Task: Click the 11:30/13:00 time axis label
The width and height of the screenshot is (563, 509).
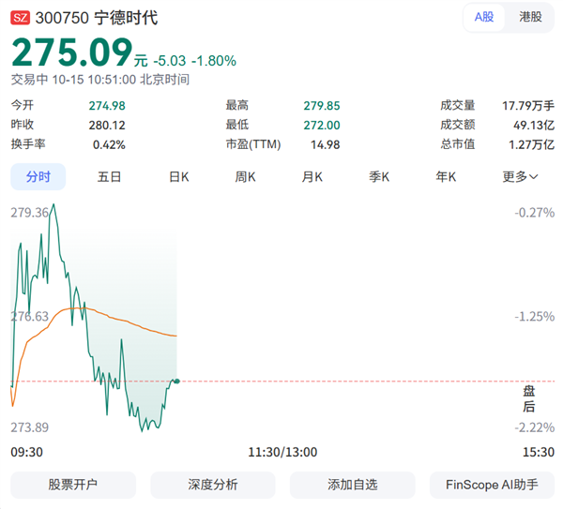Action: 283,452
